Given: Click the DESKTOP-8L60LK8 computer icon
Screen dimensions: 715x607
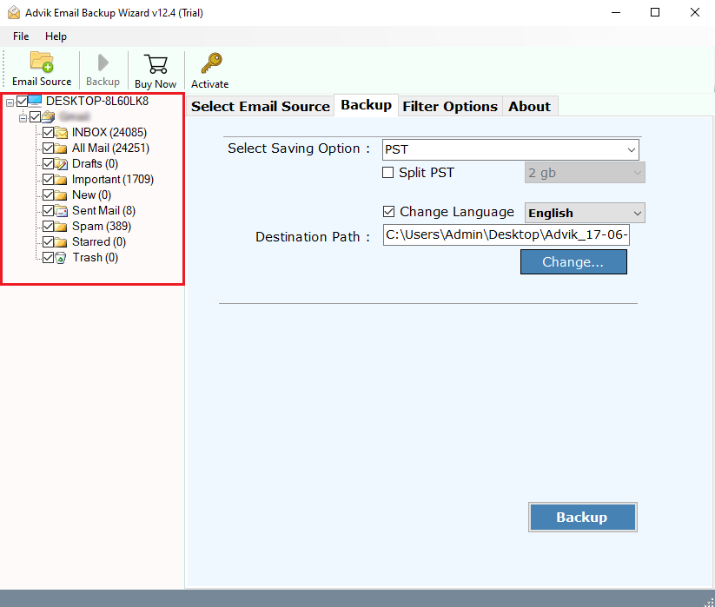Looking at the screenshot, I should [35, 101].
